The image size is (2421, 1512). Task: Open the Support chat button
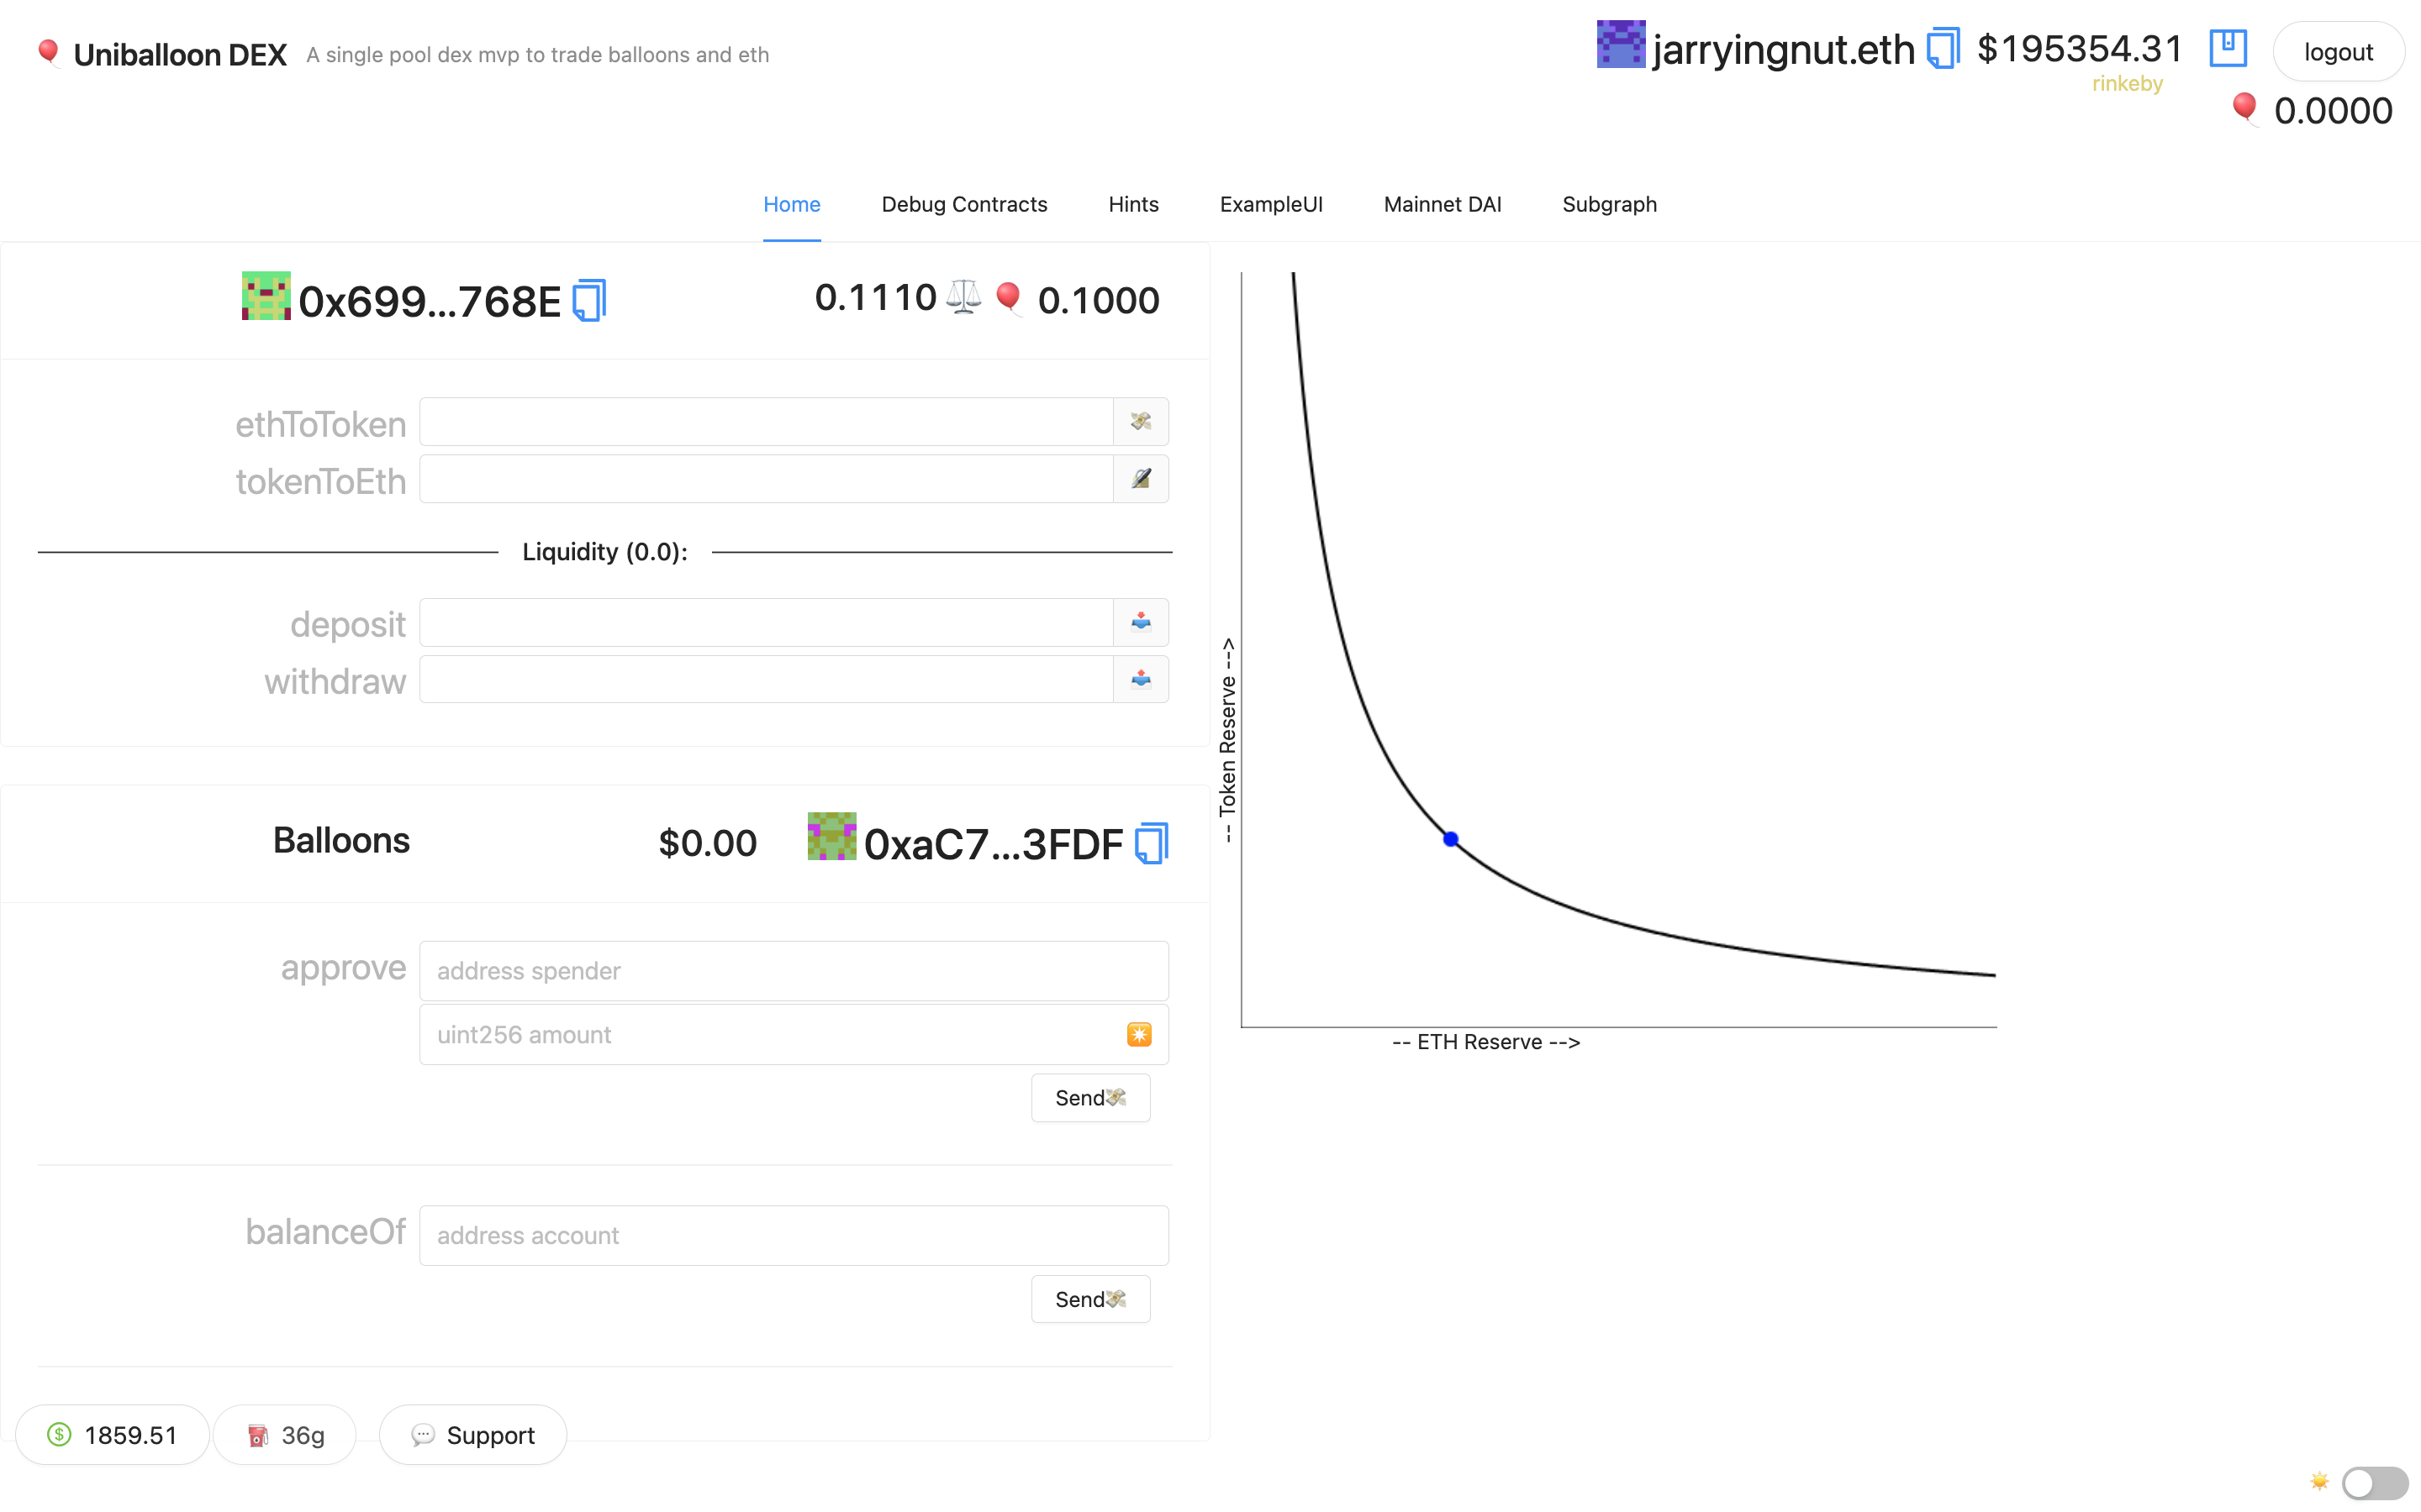(x=473, y=1435)
